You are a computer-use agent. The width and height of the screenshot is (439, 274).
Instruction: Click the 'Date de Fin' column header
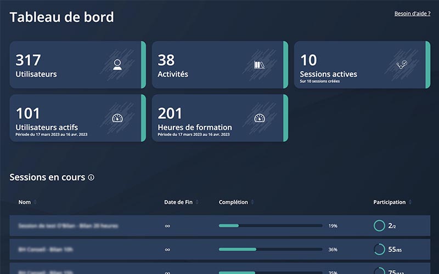point(178,202)
